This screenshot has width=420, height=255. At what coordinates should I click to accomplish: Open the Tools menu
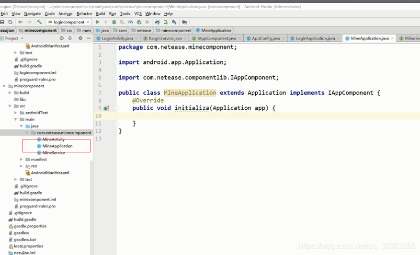point(125,13)
